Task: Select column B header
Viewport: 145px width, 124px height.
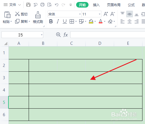Action: coord(43,43)
